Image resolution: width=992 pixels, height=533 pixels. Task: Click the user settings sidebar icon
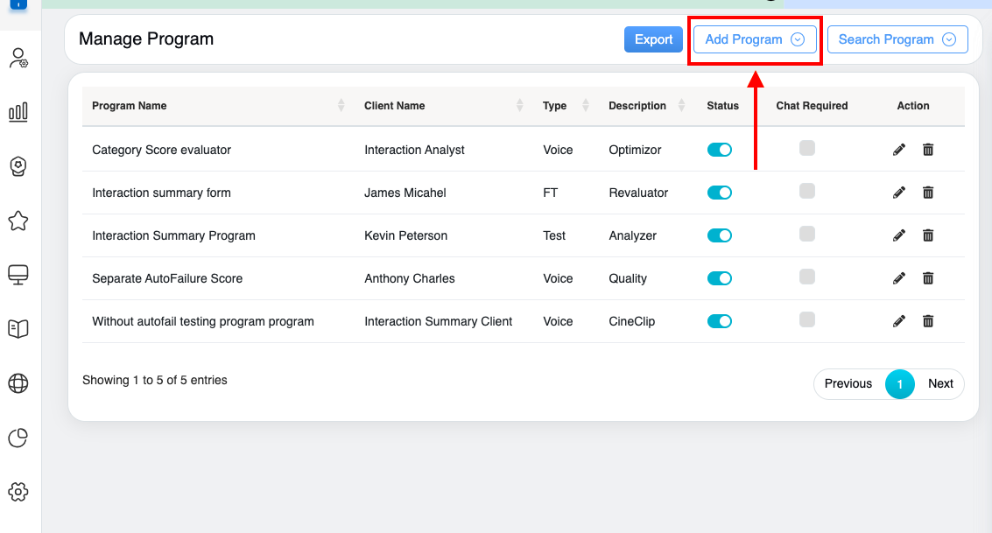pyautogui.click(x=18, y=59)
